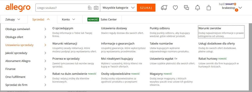Open Warunki zwrotów link
252x92 pixels.
[210, 28]
